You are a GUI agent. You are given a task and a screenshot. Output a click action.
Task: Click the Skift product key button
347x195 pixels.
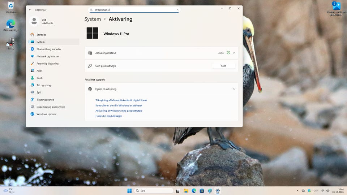pyautogui.click(x=223, y=66)
